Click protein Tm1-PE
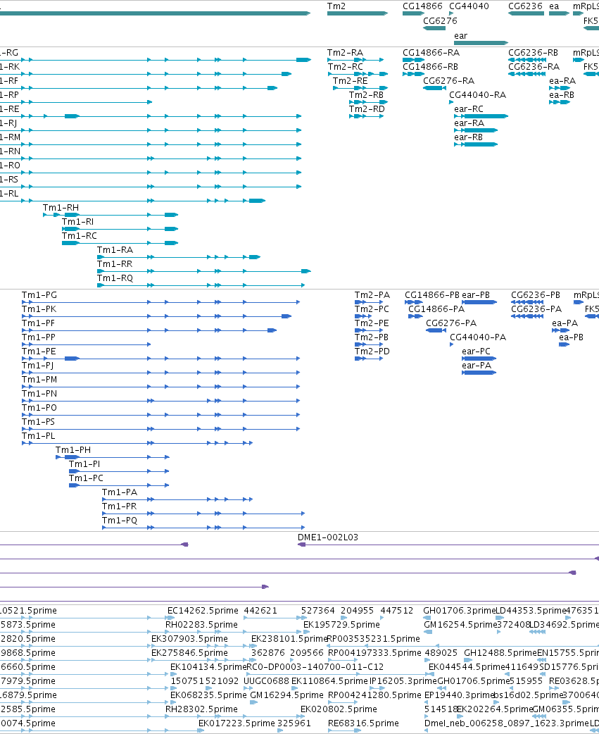Image resolution: width=599 pixels, height=734 pixels. click(161, 359)
